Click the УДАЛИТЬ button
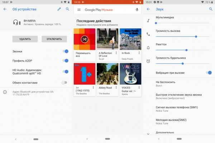Viewport: 215px width, 143px height. (x=25, y=39)
